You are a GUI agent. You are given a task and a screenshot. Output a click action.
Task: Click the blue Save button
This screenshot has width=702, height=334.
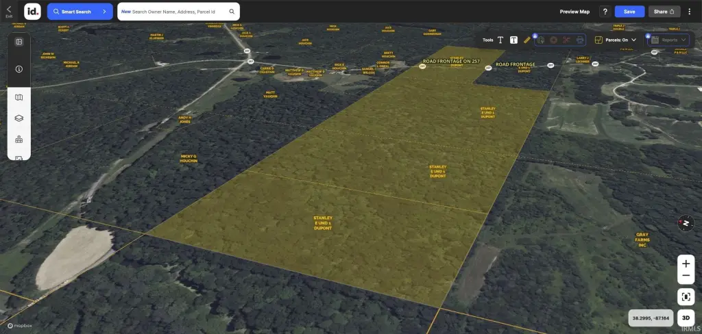629,12
